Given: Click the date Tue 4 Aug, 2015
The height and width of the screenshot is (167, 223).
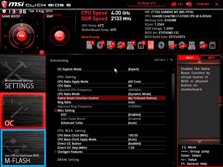Looking at the screenshot, I should click(x=41, y=11).
